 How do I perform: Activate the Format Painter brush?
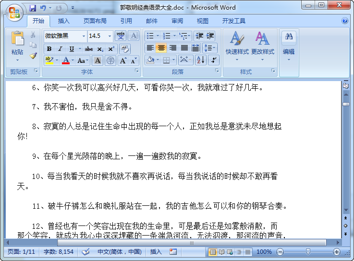[33, 56]
